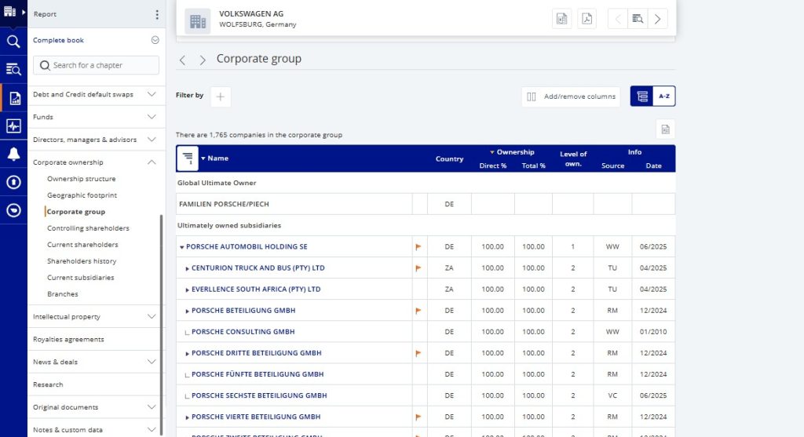
Task: Expand the News & deals section
Action: 152,362
